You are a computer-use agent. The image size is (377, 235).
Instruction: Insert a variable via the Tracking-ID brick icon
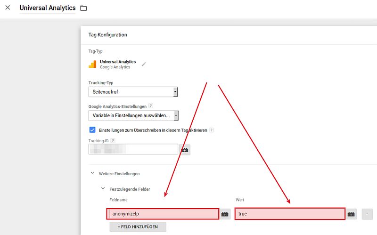pos(185,150)
